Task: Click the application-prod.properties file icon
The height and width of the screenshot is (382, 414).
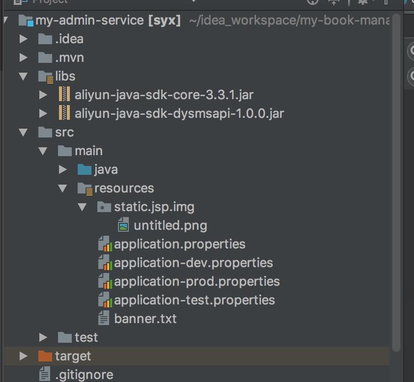Action: [104, 281]
